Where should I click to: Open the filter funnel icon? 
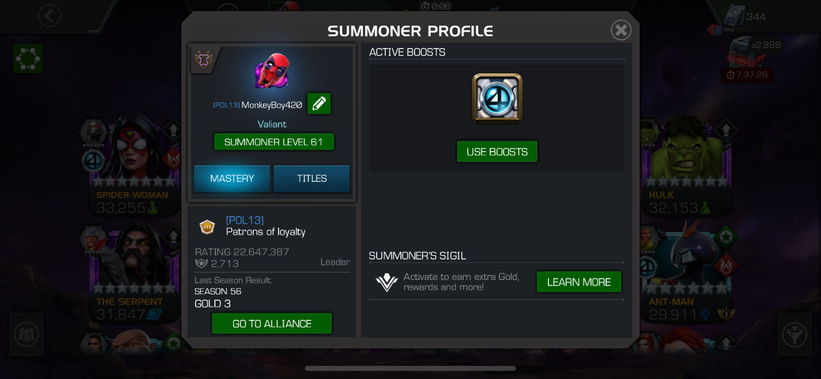794,335
